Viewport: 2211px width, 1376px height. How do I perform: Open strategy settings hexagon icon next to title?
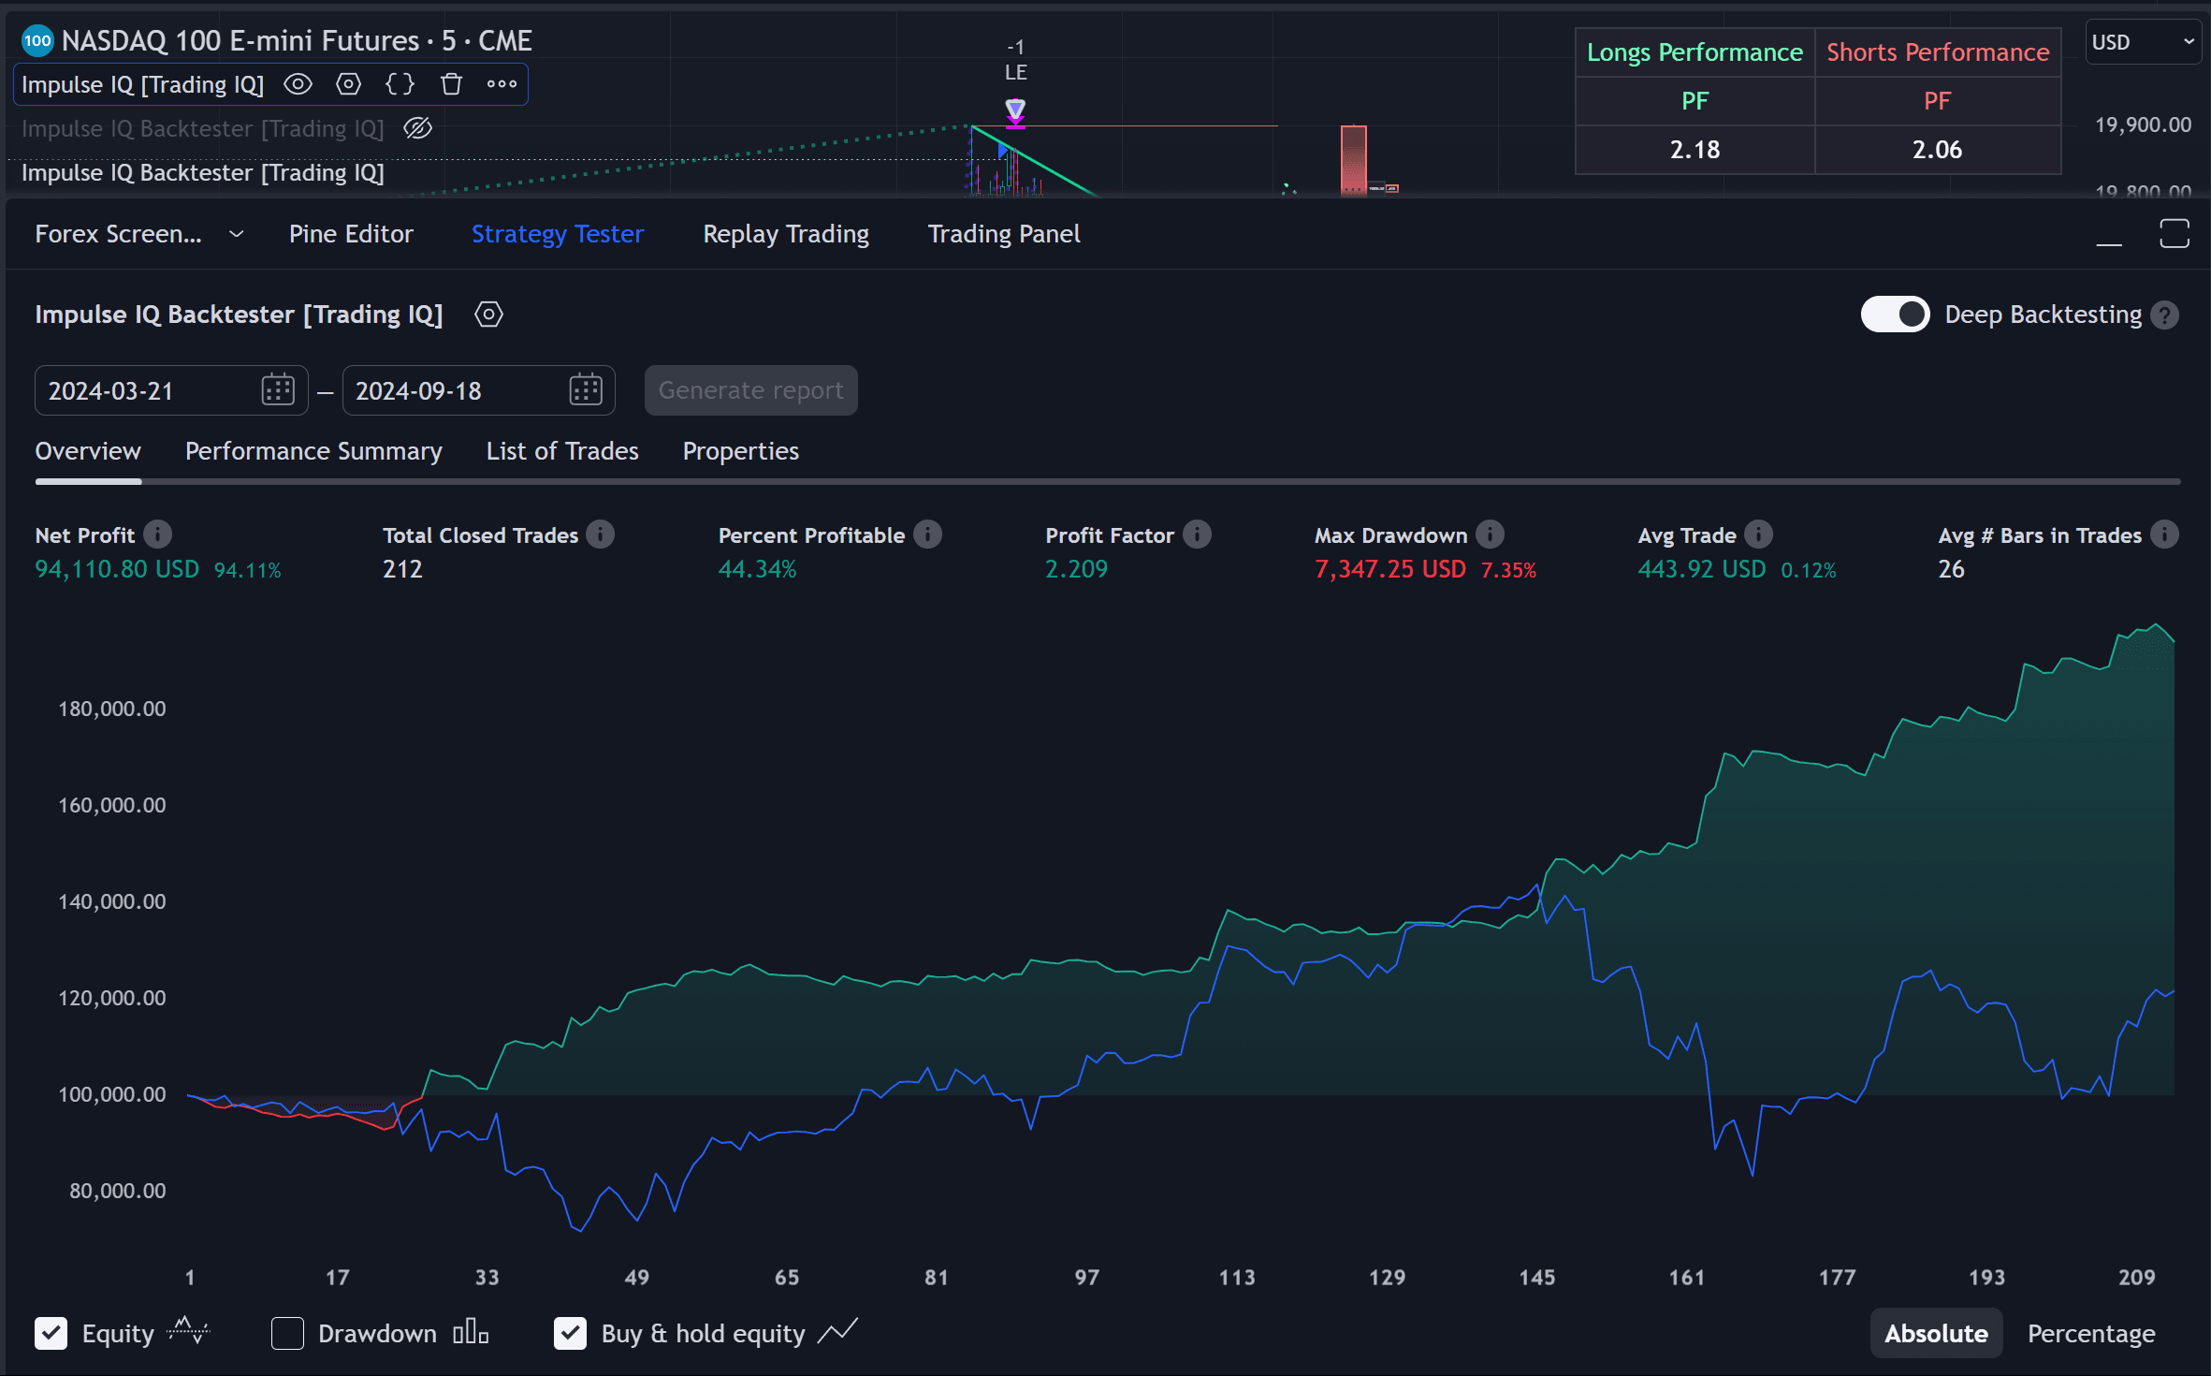click(488, 315)
